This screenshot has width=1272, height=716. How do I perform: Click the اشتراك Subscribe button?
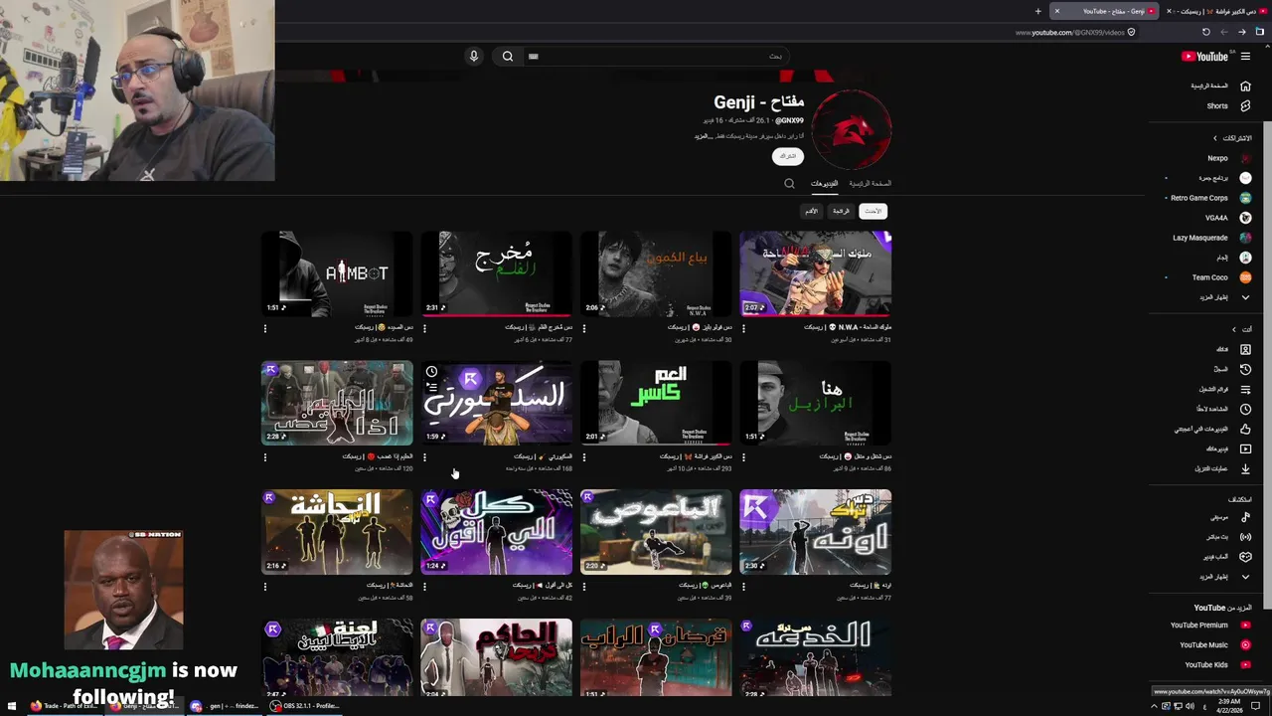pyautogui.click(x=787, y=156)
